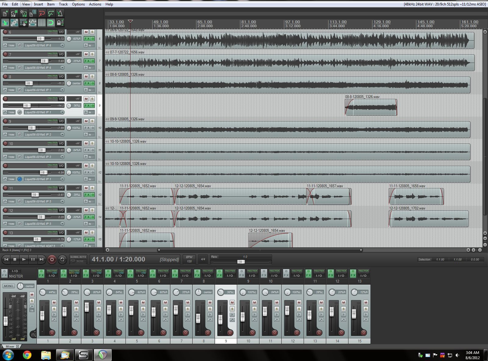The width and height of the screenshot is (488, 361).
Task: Toggle the grid lines toolbar icon
Action: pos(42,23)
